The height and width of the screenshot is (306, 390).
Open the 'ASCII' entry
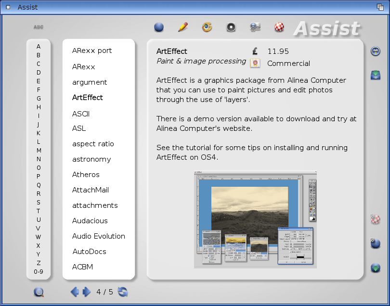click(81, 114)
